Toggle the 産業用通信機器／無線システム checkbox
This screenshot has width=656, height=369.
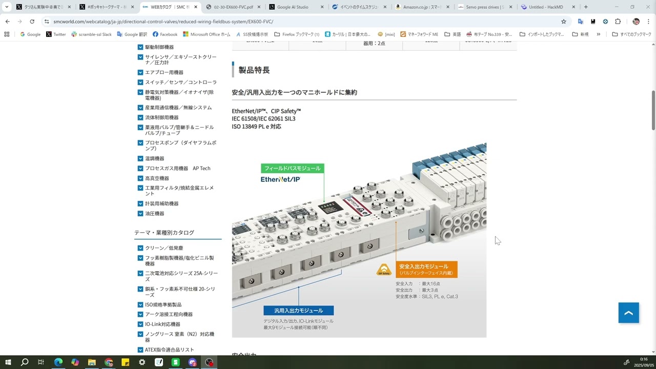click(x=140, y=108)
